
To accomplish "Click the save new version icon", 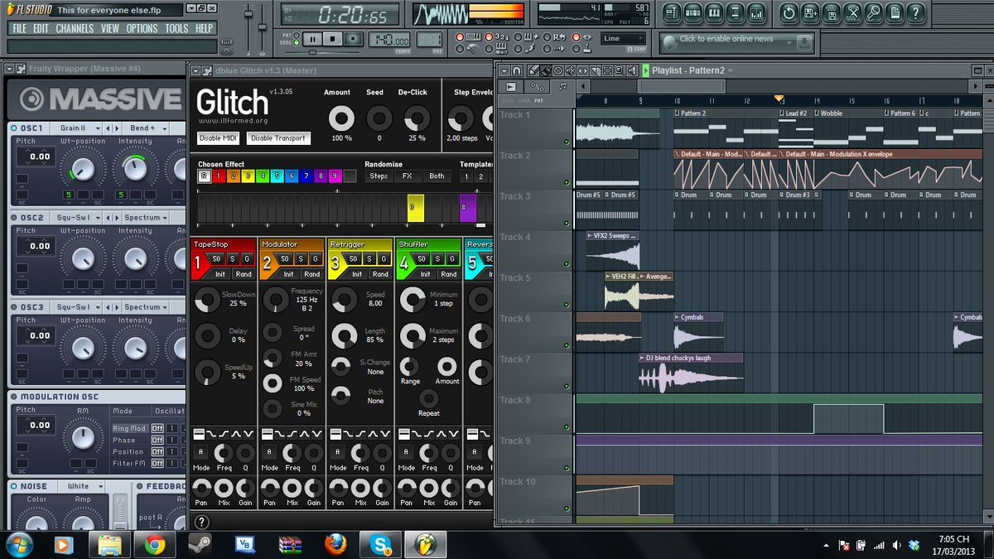I will coord(810,12).
